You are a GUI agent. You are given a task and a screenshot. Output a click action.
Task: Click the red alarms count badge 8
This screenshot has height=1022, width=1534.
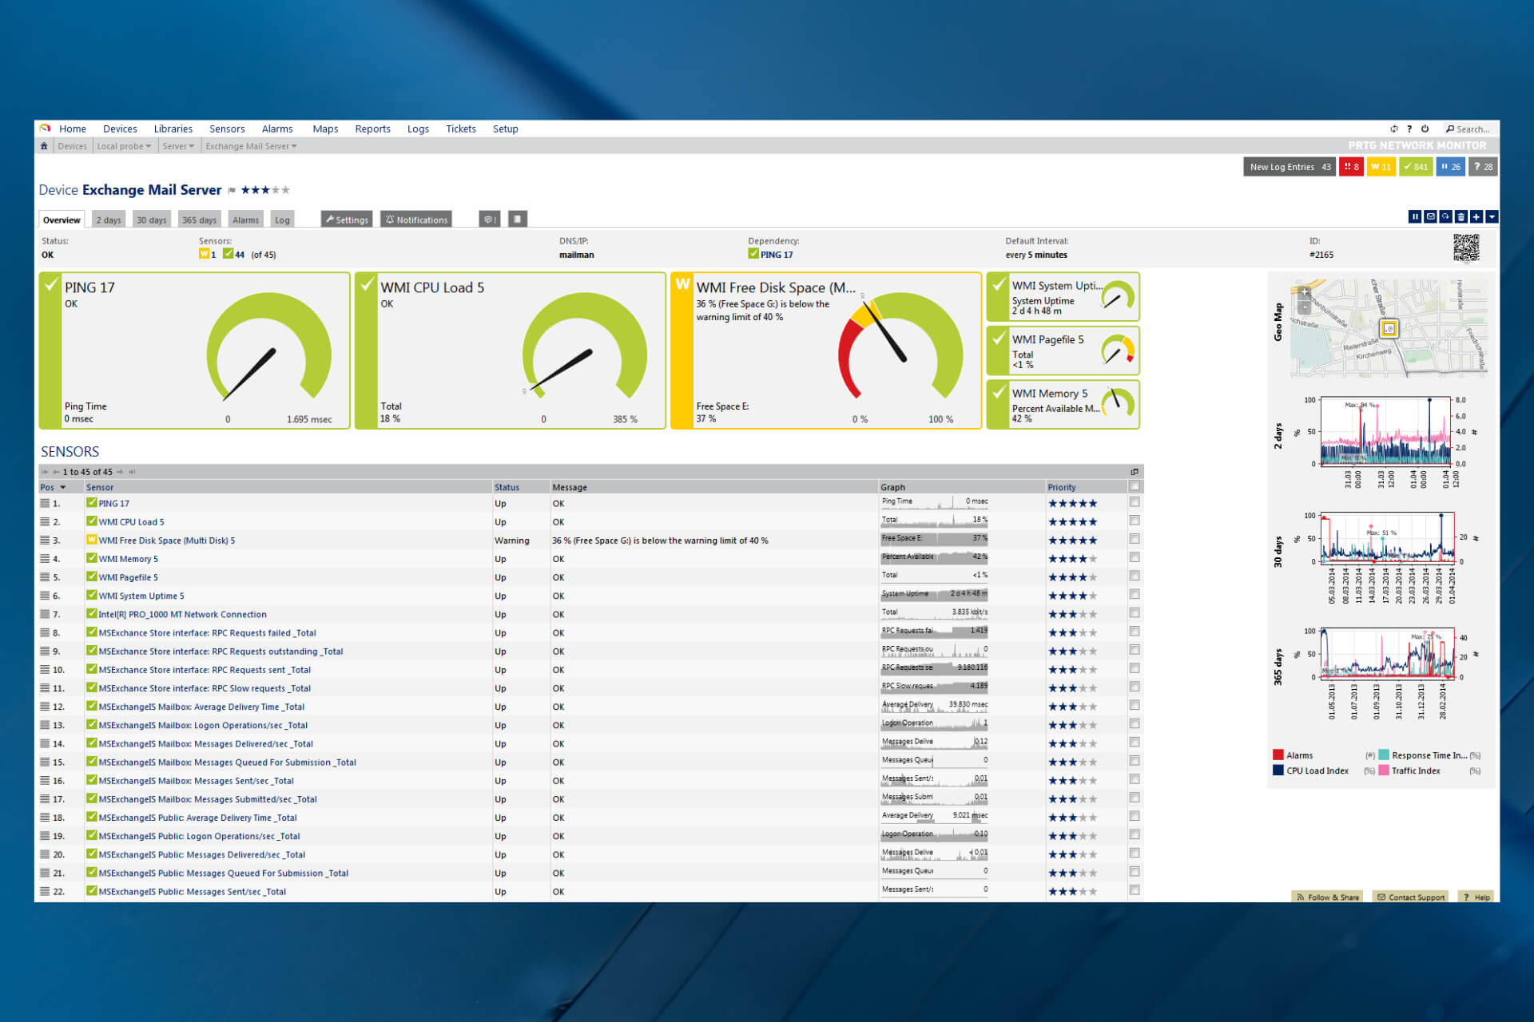(1351, 167)
